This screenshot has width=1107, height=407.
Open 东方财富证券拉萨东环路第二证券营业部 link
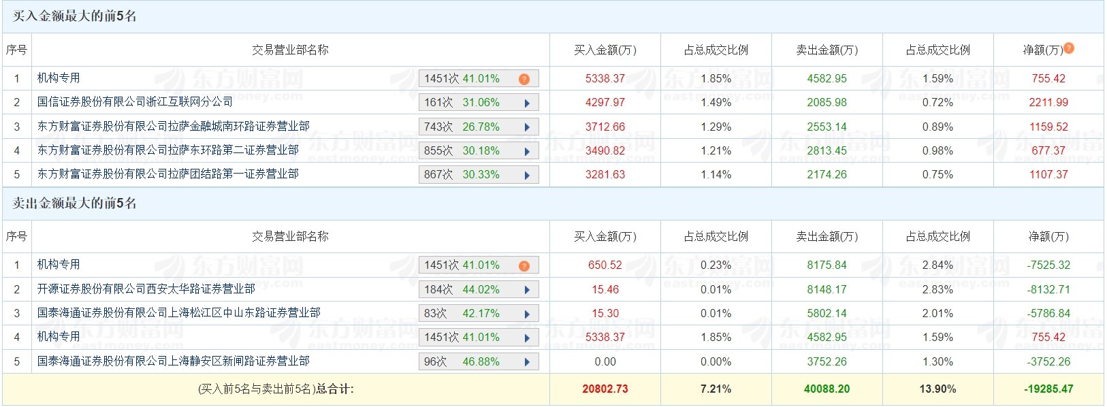tap(167, 150)
